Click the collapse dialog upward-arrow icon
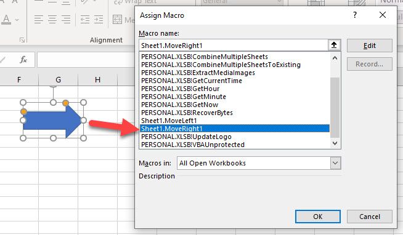 (334, 46)
